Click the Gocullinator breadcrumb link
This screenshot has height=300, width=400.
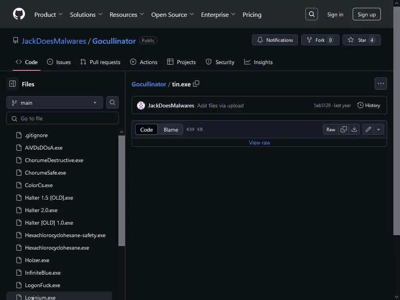tap(149, 84)
